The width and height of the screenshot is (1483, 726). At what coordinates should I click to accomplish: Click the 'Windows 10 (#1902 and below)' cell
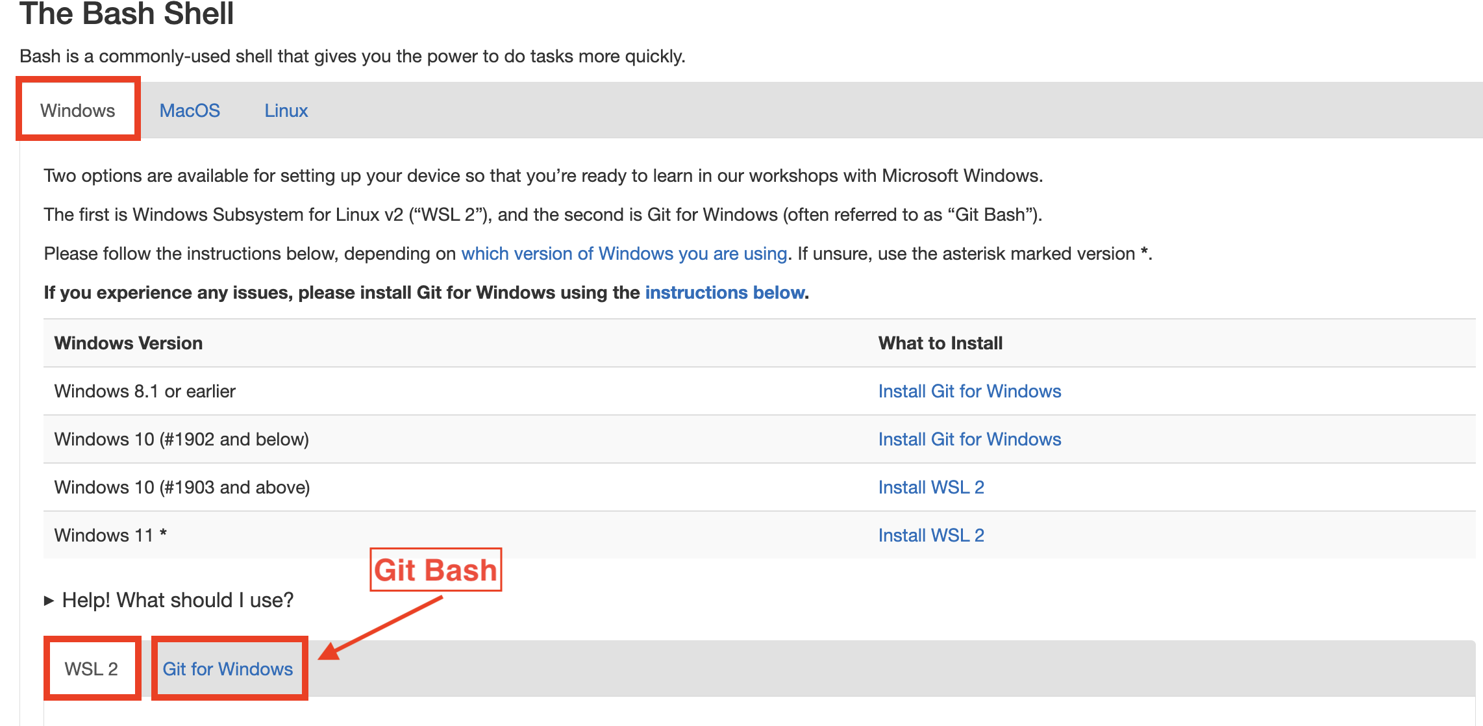point(182,439)
